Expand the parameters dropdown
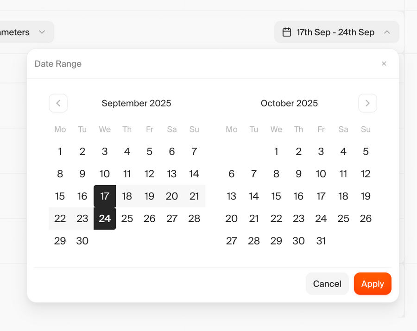417x331 pixels. 42,32
